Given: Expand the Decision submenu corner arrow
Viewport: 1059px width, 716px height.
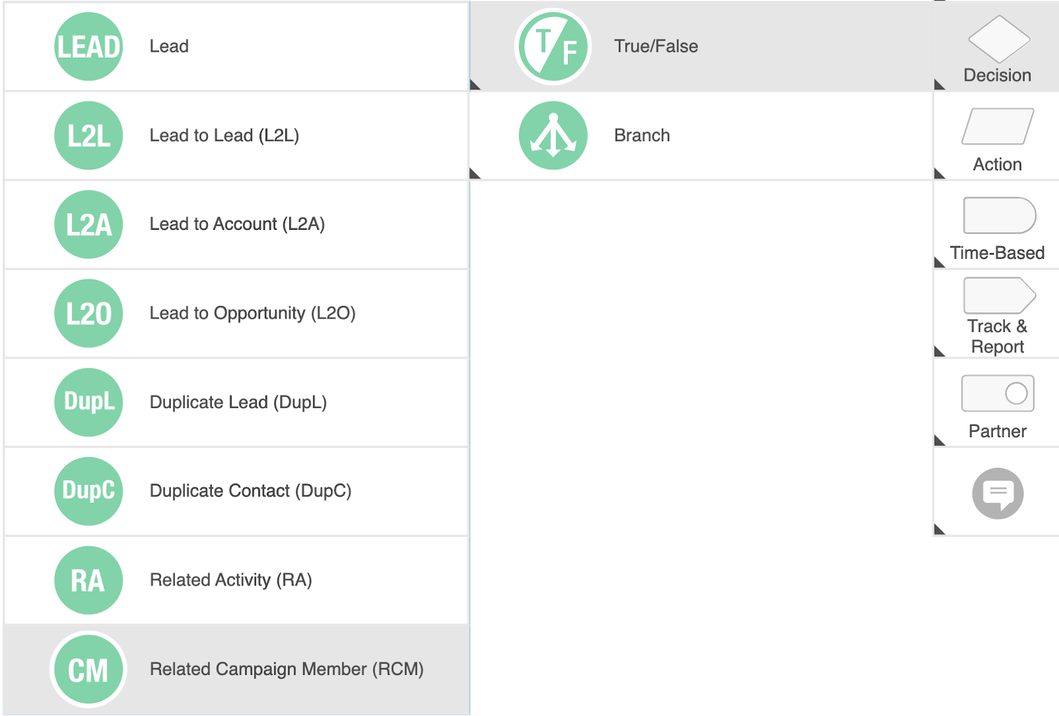Looking at the screenshot, I should point(939,84).
